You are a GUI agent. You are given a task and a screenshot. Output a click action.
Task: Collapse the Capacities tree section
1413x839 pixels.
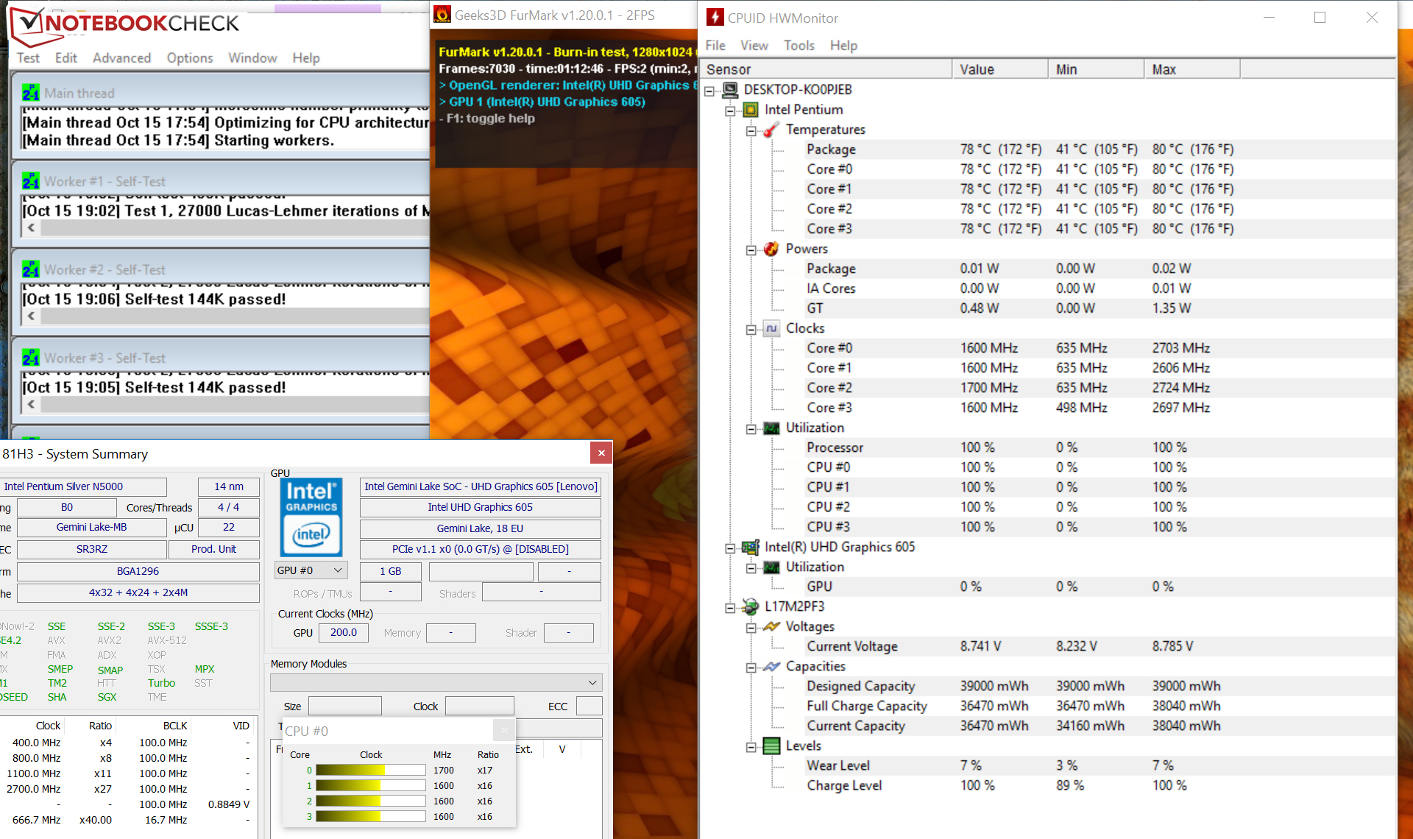(751, 668)
